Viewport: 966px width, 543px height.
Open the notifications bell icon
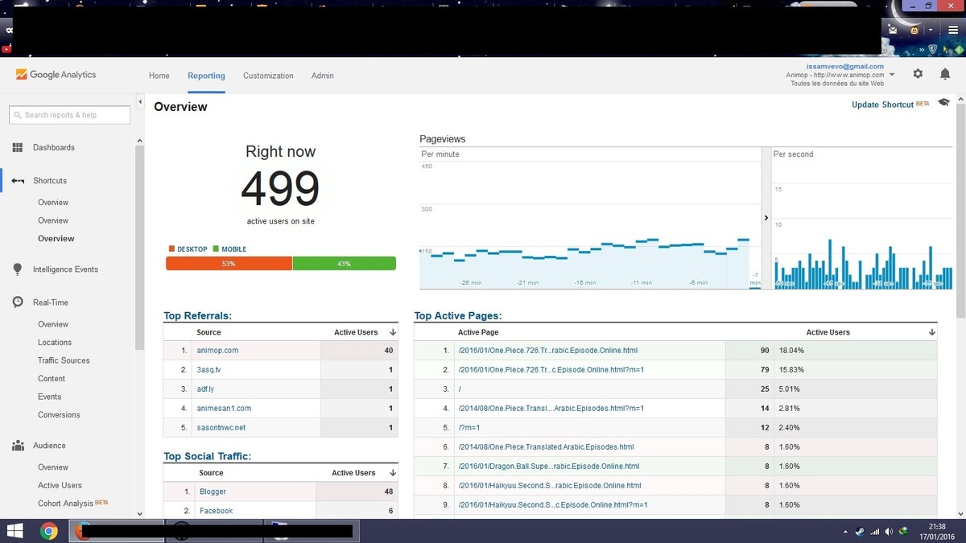[x=945, y=74]
